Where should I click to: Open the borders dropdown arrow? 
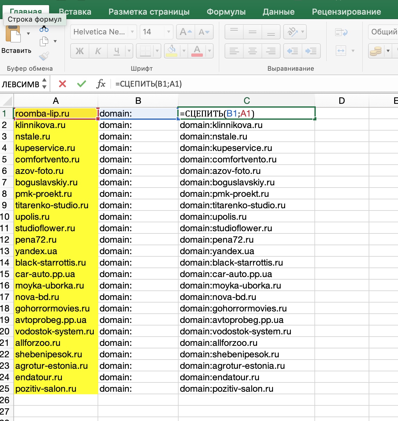157,51
